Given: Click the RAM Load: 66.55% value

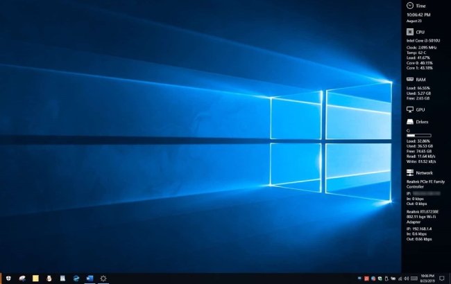Looking at the screenshot, I should [x=418, y=88].
